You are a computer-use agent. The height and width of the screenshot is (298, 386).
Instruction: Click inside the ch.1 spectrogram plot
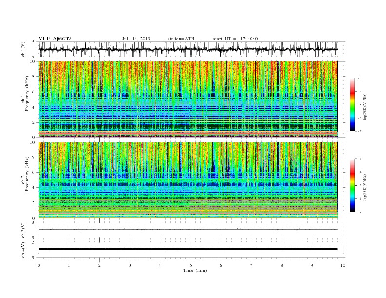click(x=188, y=99)
